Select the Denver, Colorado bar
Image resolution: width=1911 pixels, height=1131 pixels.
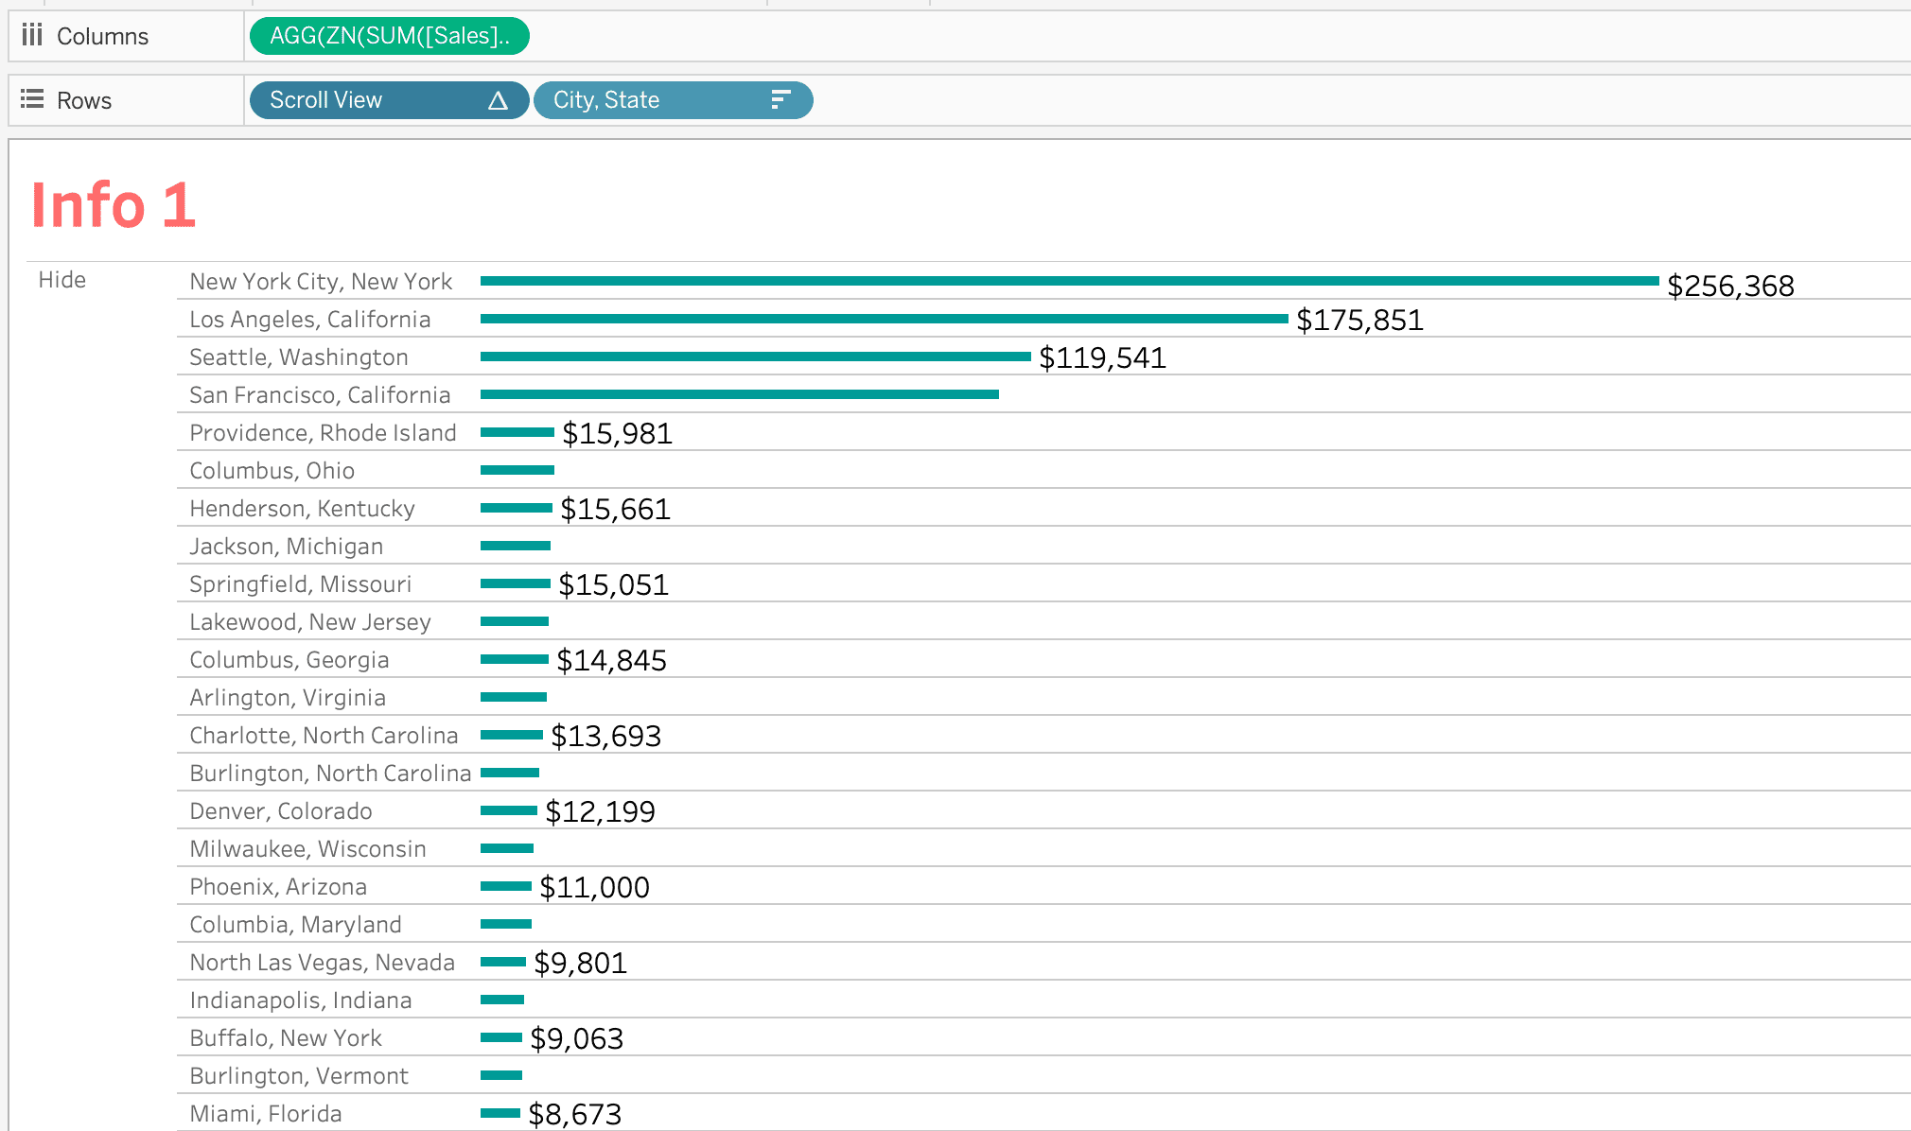click(508, 810)
